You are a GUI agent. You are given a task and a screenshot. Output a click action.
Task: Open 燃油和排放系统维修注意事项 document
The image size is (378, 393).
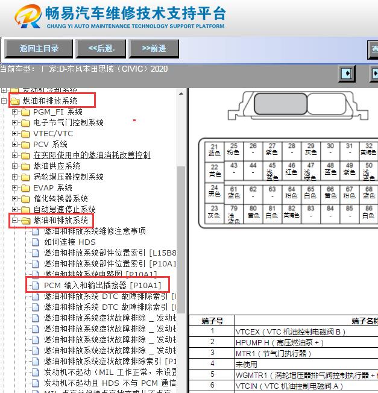coord(95,231)
